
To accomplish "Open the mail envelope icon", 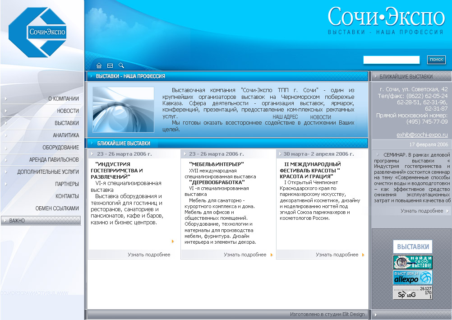I will pyautogui.click(x=110, y=65).
